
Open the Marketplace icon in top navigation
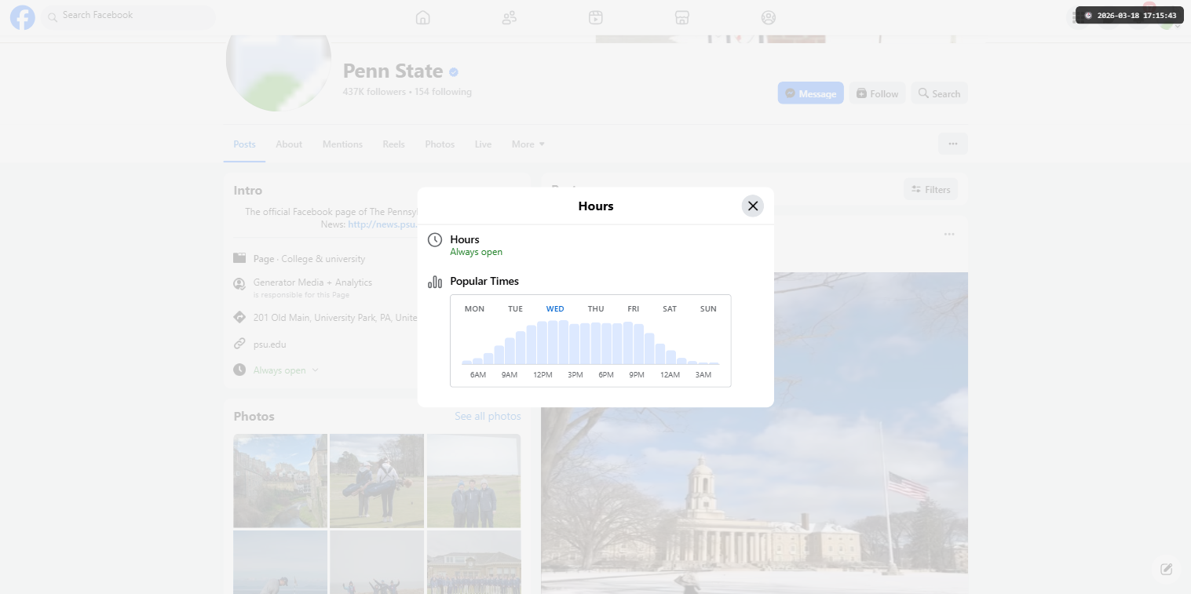[682, 17]
